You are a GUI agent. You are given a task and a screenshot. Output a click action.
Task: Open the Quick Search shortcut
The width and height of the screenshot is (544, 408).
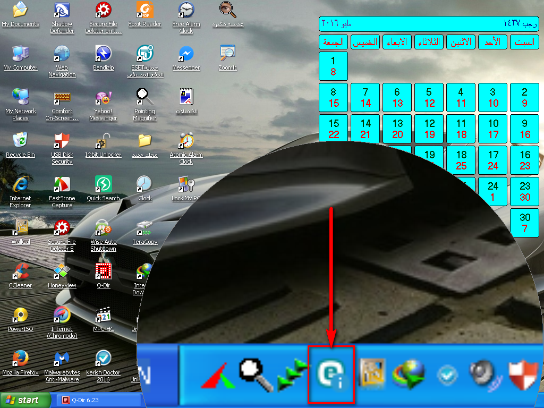point(104,189)
